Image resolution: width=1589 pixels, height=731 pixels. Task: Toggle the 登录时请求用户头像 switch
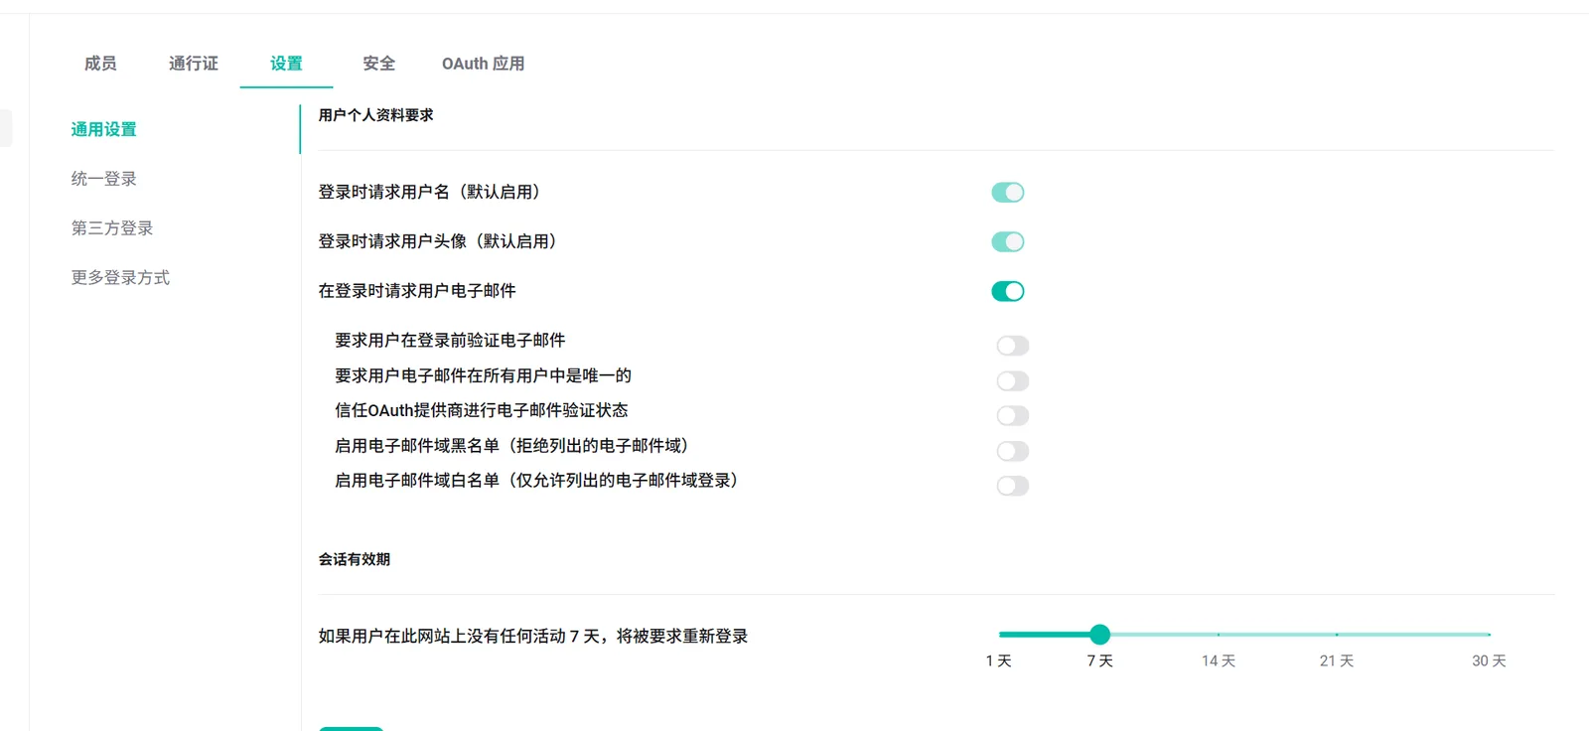(x=1008, y=241)
